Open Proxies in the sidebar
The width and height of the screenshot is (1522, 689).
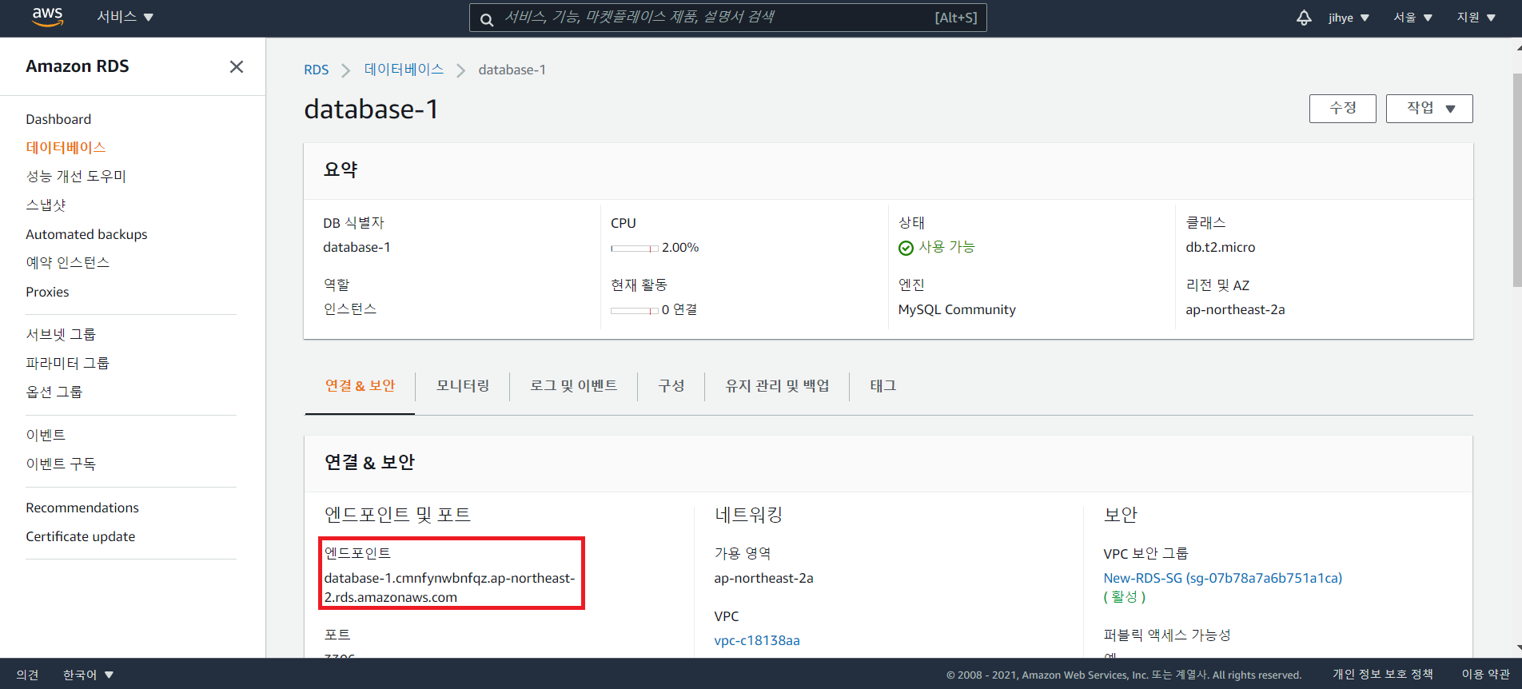click(47, 292)
